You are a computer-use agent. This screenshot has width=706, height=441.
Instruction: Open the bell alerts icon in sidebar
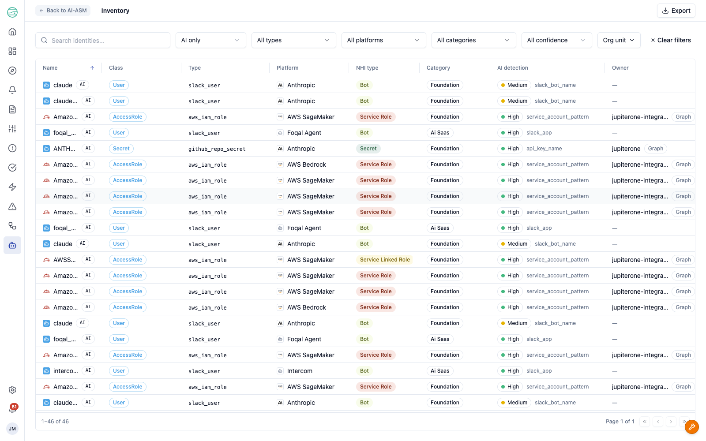click(12, 90)
